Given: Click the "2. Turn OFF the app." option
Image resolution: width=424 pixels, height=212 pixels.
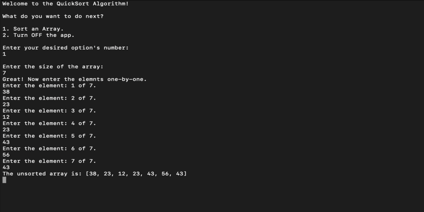Looking at the screenshot, I should point(38,35).
